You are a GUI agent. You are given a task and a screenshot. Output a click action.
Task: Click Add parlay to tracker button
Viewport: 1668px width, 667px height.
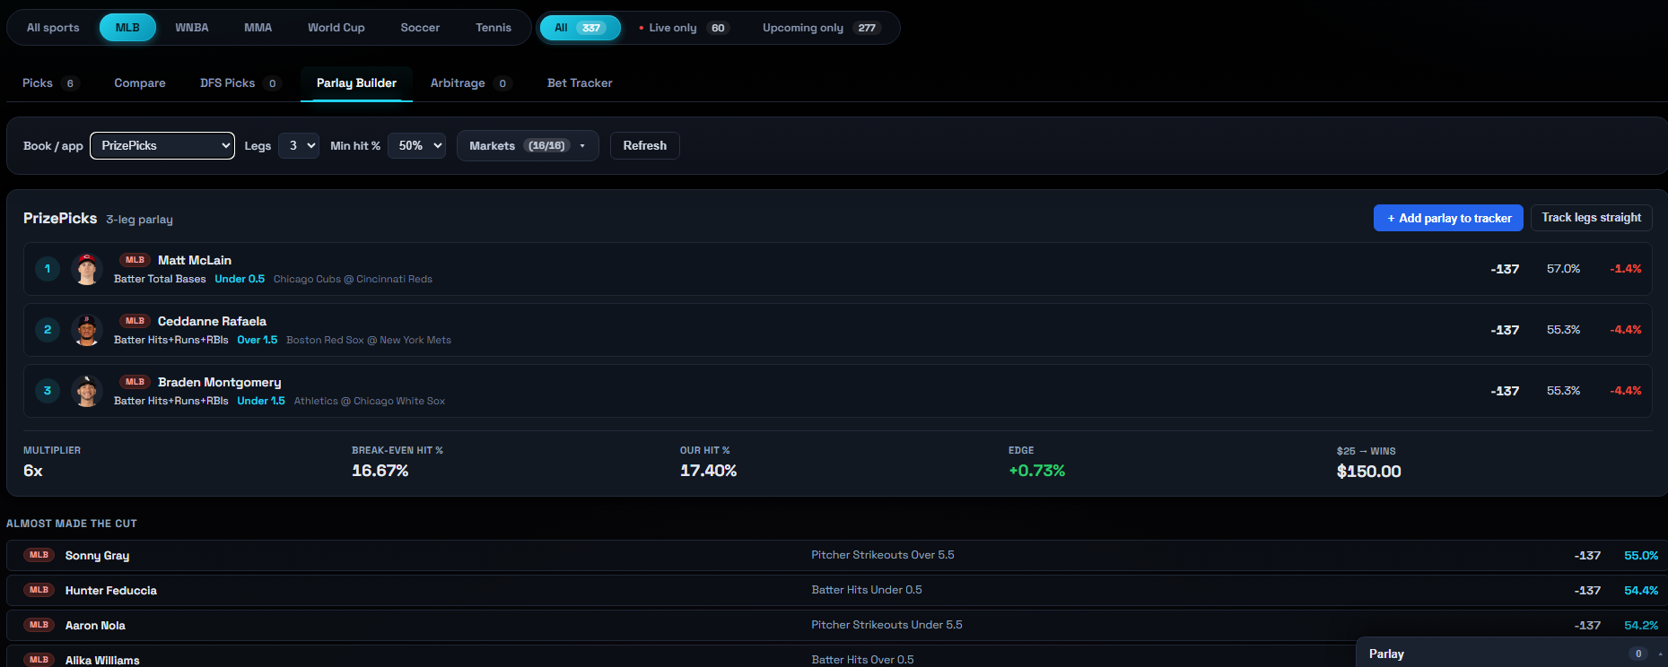click(x=1448, y=218)
